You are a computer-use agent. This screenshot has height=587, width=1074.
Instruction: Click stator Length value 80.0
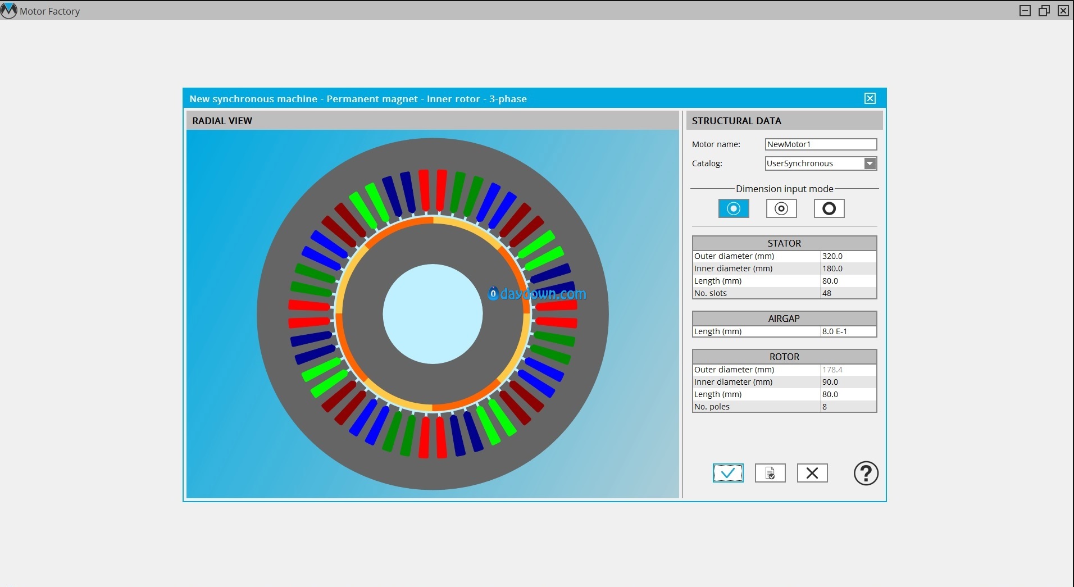pos(848,281)
